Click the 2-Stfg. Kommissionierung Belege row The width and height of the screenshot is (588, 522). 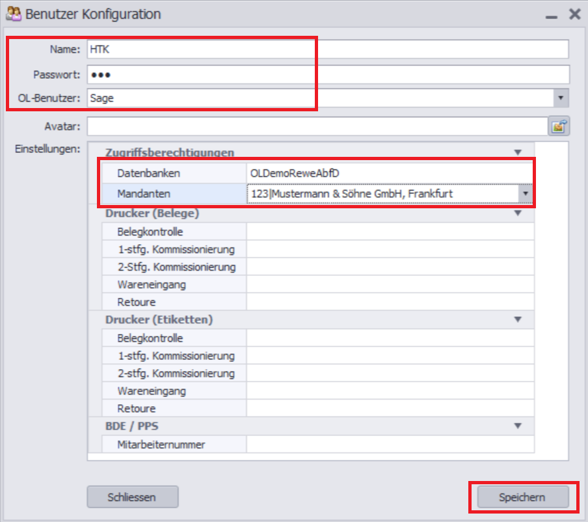(x=318, y=267)
